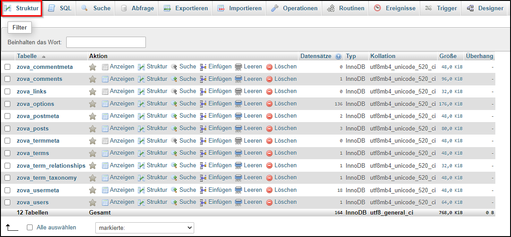Open the markierte: dropdown
This screenshot has height=237, width=511.
click(145, 228)
